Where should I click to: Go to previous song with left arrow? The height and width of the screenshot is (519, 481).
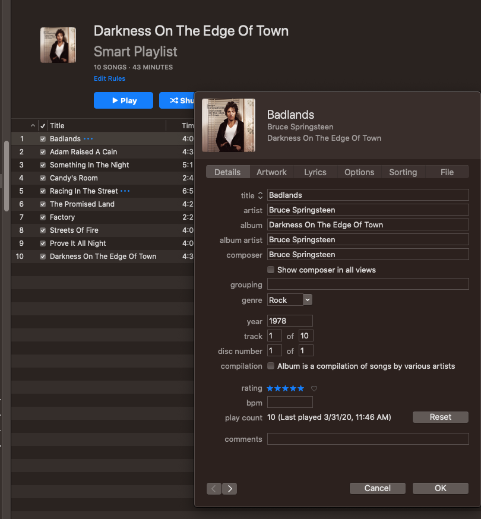coord(214,488)
